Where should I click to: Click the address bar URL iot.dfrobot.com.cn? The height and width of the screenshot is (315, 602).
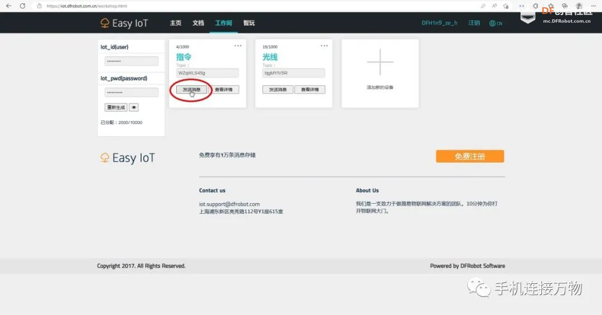click(x=87, y=6)
